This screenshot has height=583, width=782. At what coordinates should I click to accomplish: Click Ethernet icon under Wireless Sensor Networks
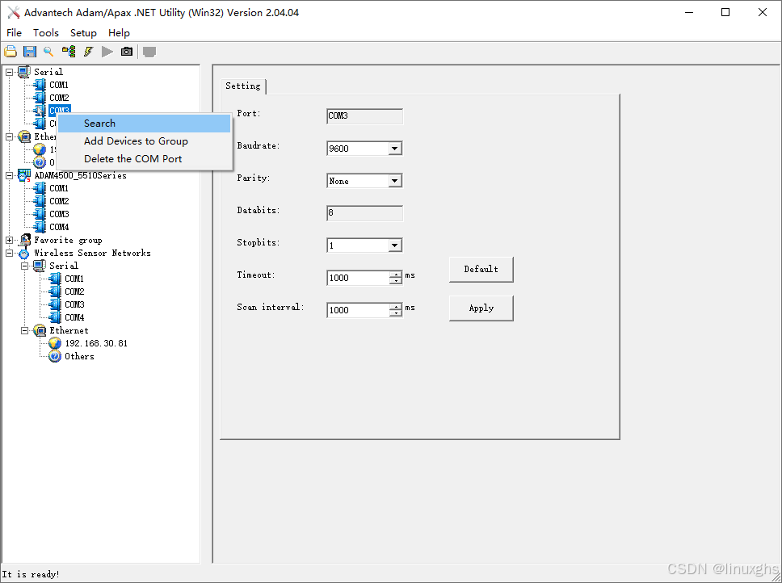40,331
